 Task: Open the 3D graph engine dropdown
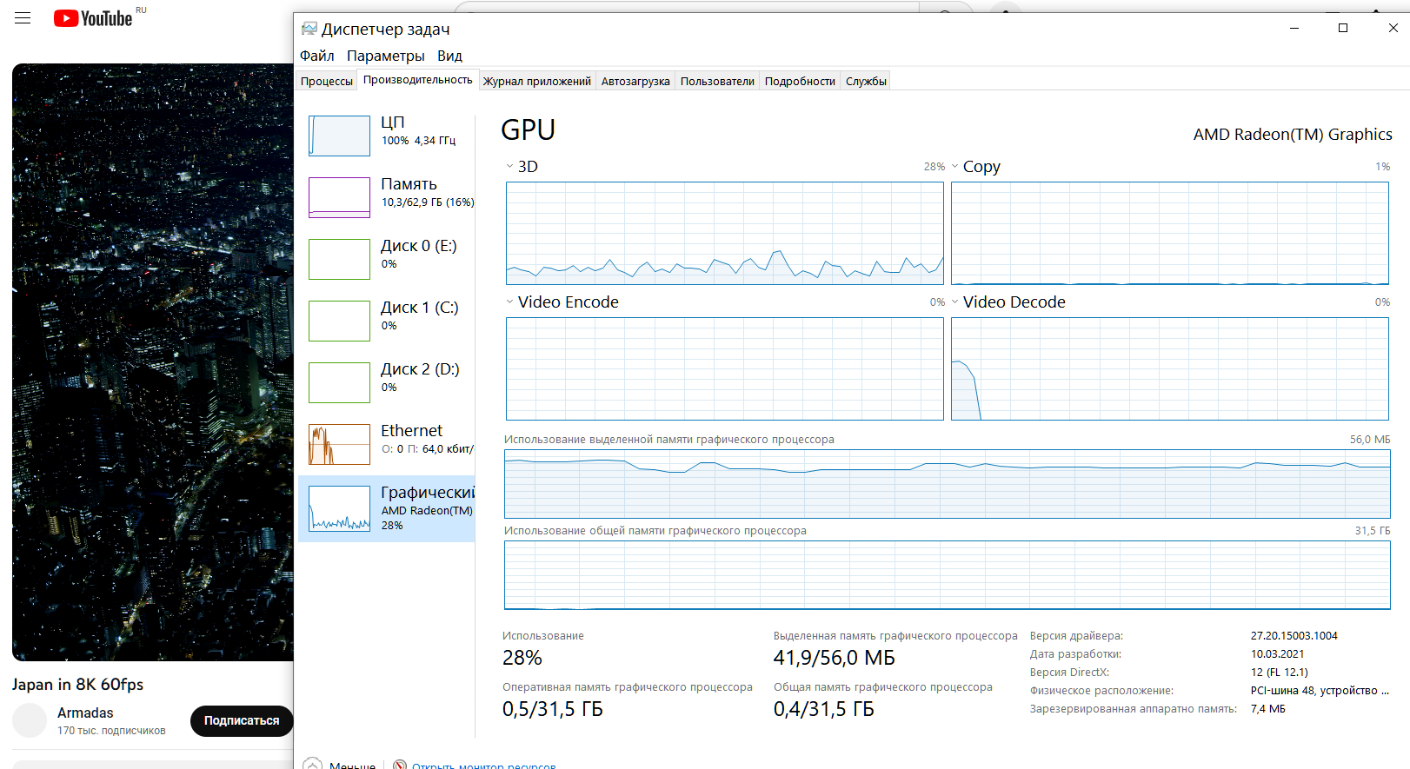click(x=510, y=166)
